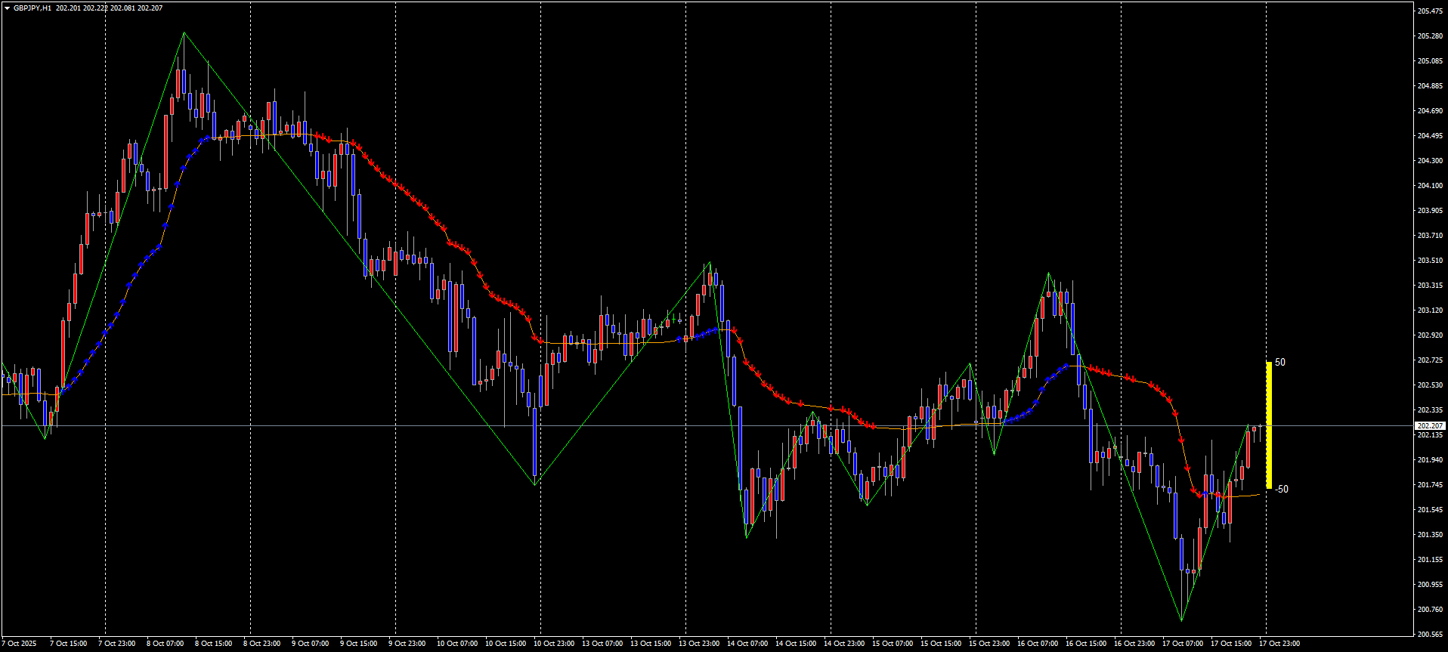Screen dimensions: 1448x652
Task: Click the 204.100 price scale label
Action: 1430,186
